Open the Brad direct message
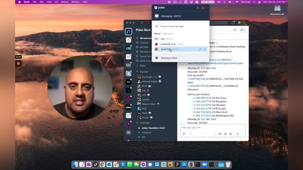This screenshot has height=170, width=303. pos(144,86)
